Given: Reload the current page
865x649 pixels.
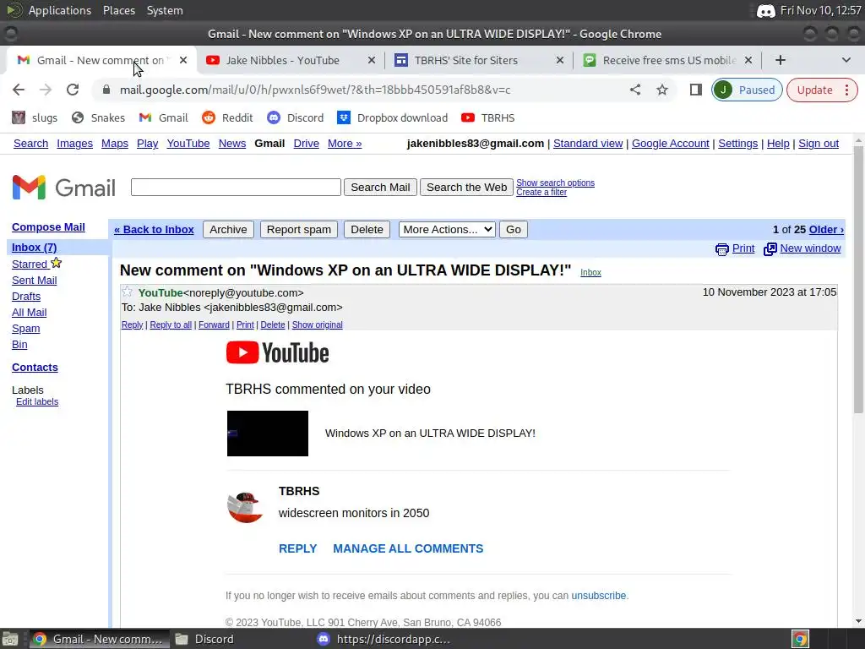Looking at the screenshot, I should tap(73, 90).
